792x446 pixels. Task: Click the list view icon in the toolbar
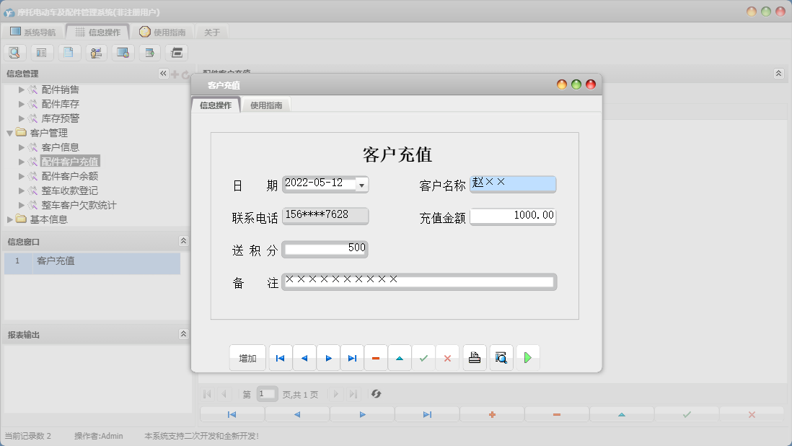41,52
